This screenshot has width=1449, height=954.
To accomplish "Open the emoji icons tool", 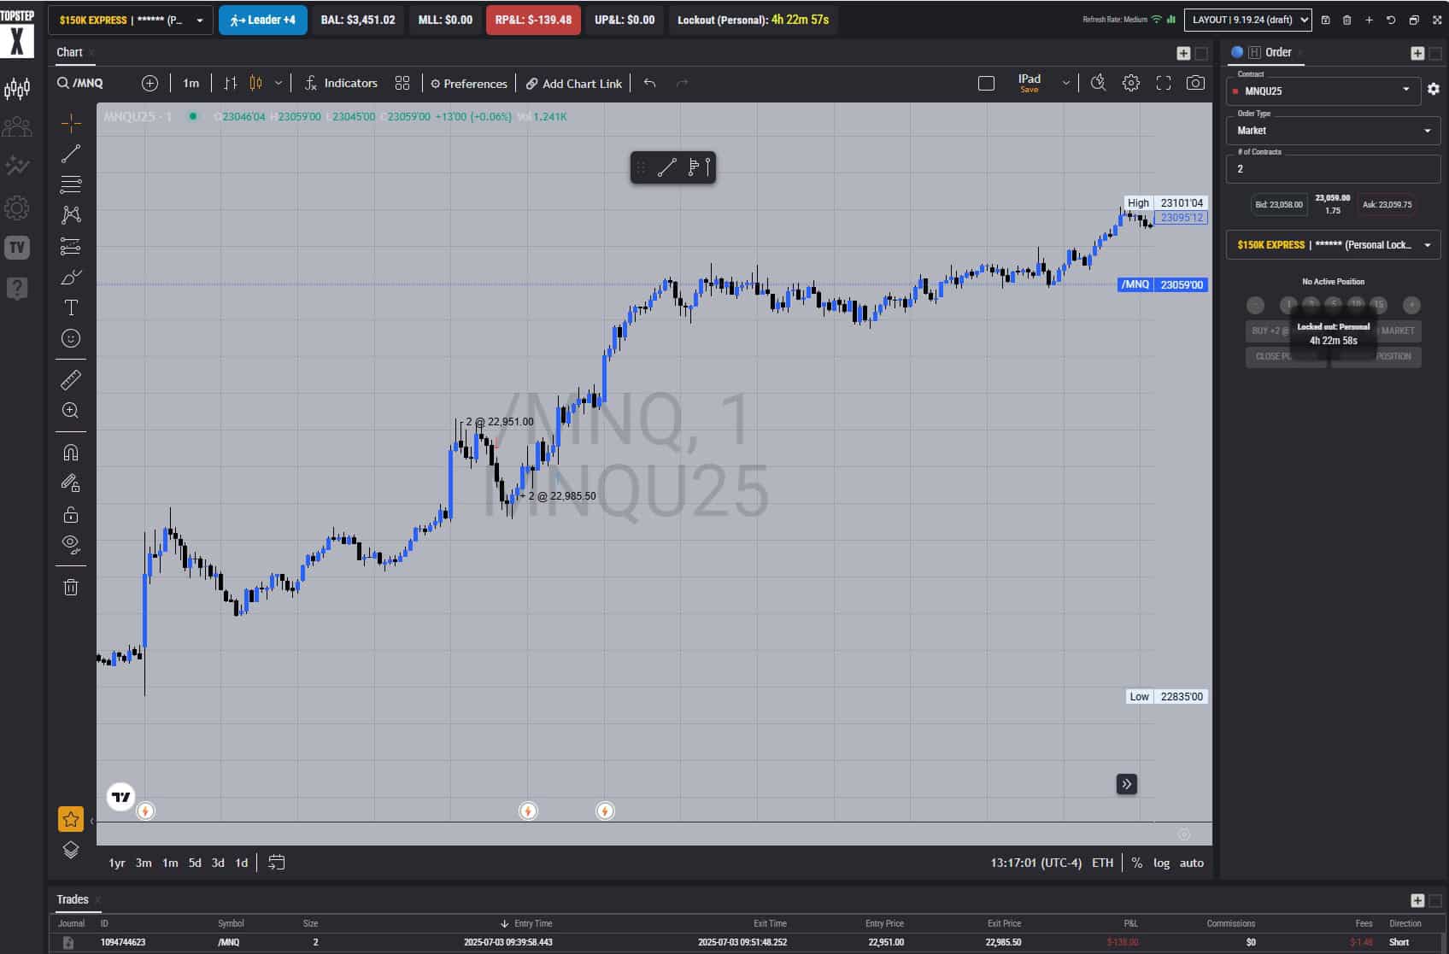I will (71, 338).
